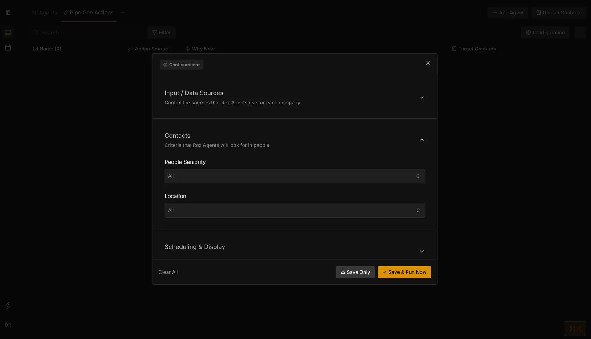Open the three-dot overflow menu beside Configuration
The image size is (591, 339).
580,32
